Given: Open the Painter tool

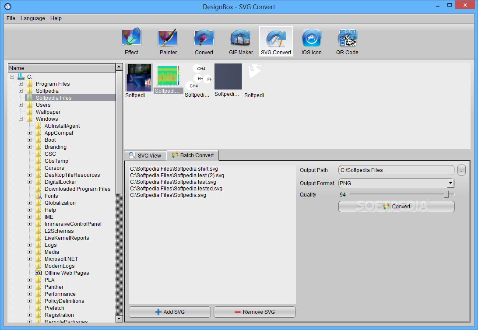Looking at the screenshot, I should (168, 42).
